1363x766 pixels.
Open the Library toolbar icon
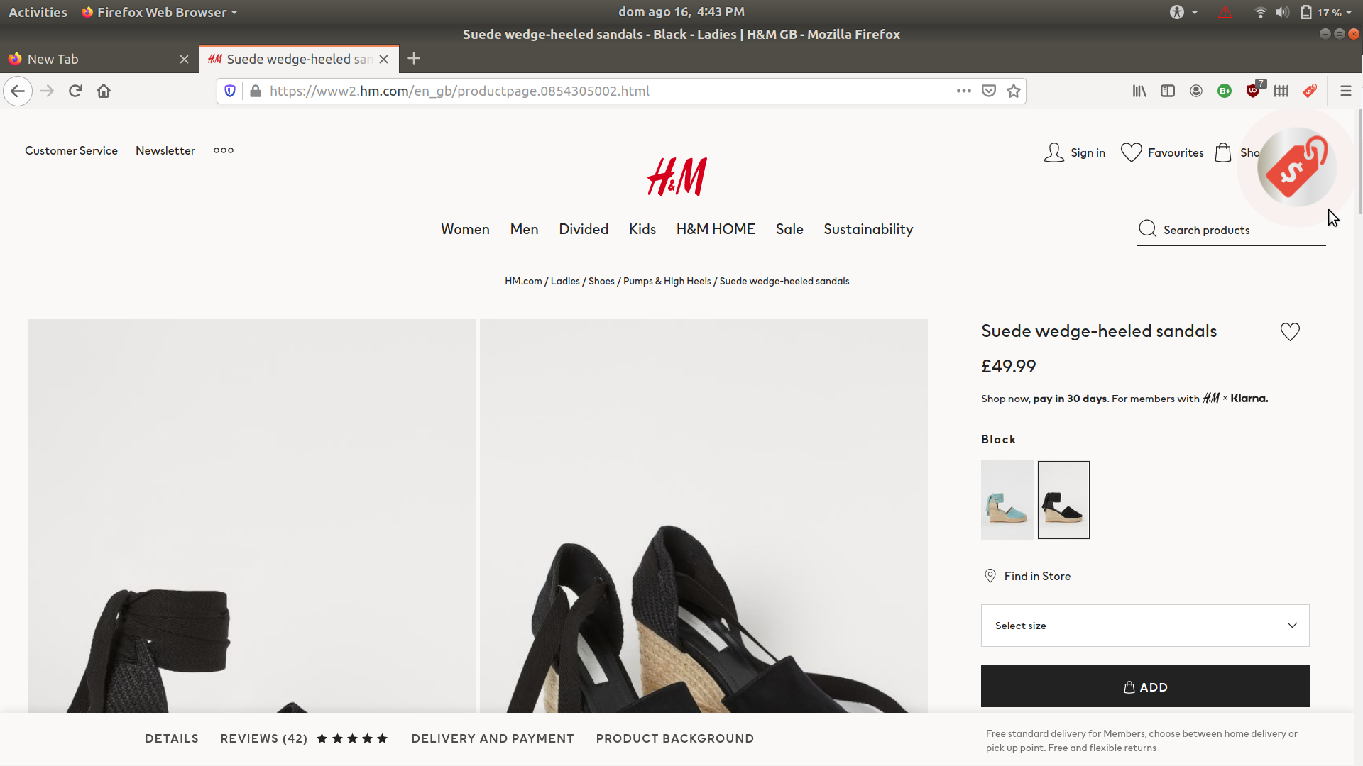click(x=1139, y=91)
